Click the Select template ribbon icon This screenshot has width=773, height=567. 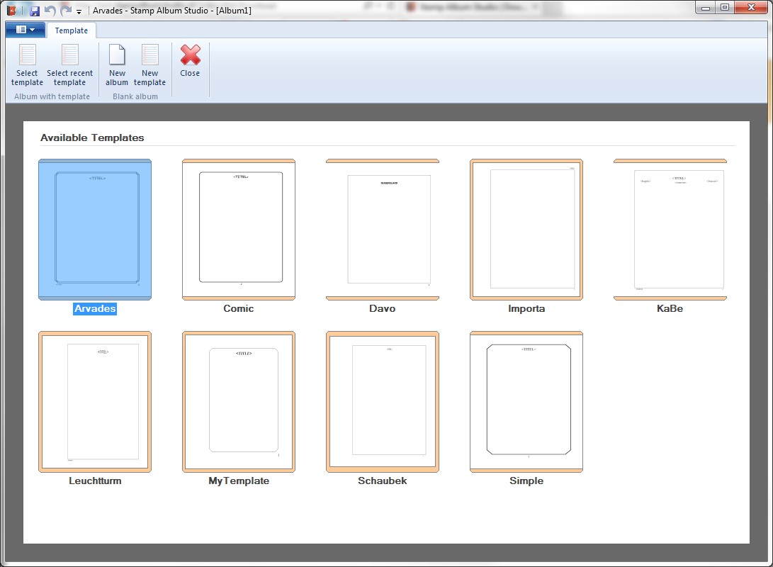pyautogui.click(x=27, y=55)
